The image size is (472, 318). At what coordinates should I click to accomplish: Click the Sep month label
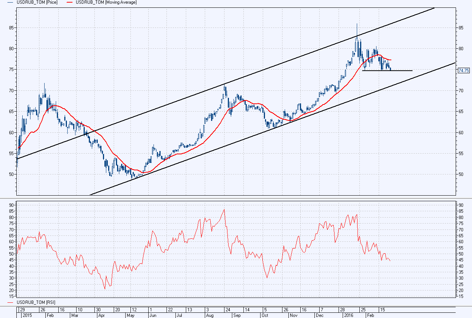[x=237, y=315]
